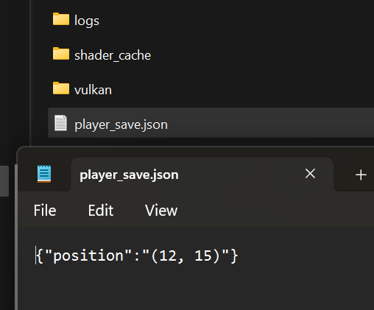
Task: Click blank space right of player_save.json row
Action: (270, 123)
